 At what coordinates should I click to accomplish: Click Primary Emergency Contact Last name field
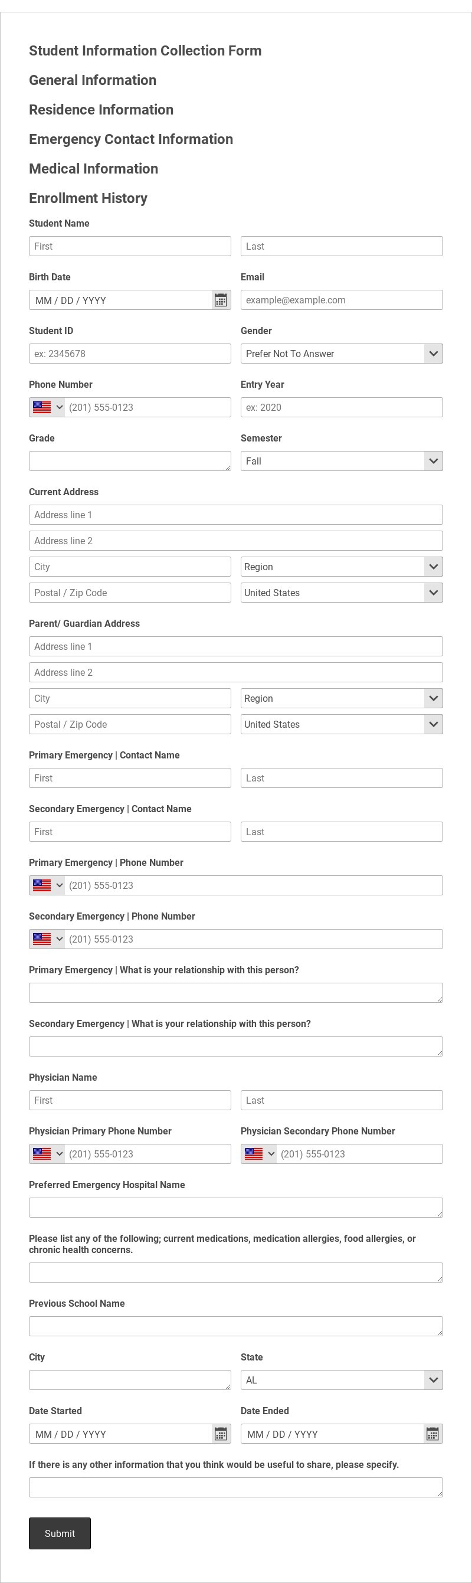coord(342,778)
